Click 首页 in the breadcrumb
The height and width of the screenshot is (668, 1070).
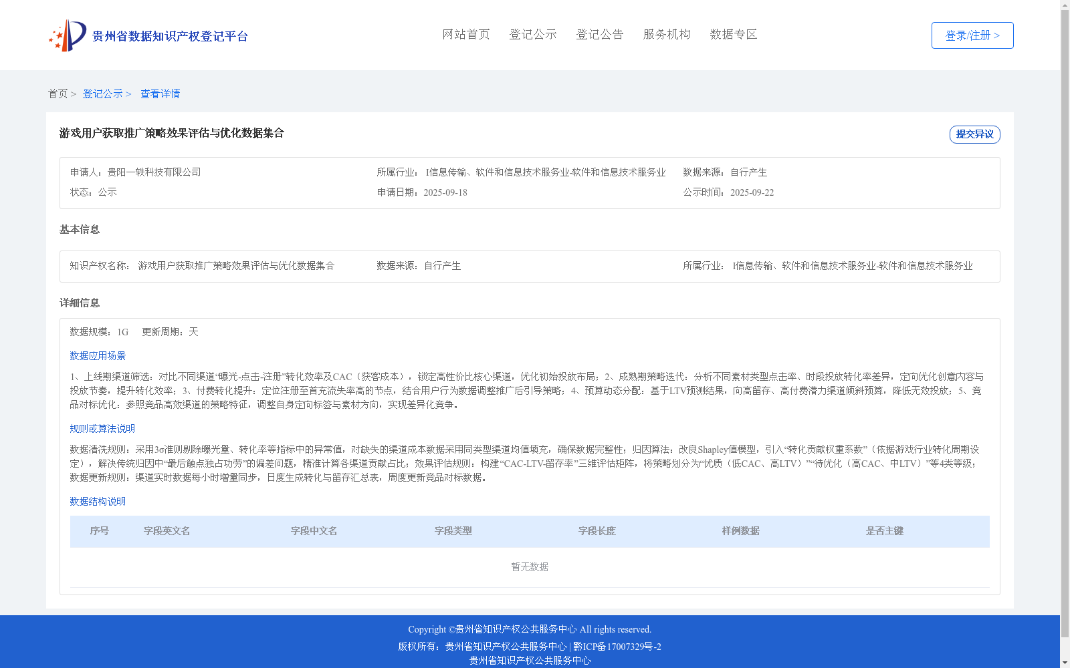click(x=58, y=94)
